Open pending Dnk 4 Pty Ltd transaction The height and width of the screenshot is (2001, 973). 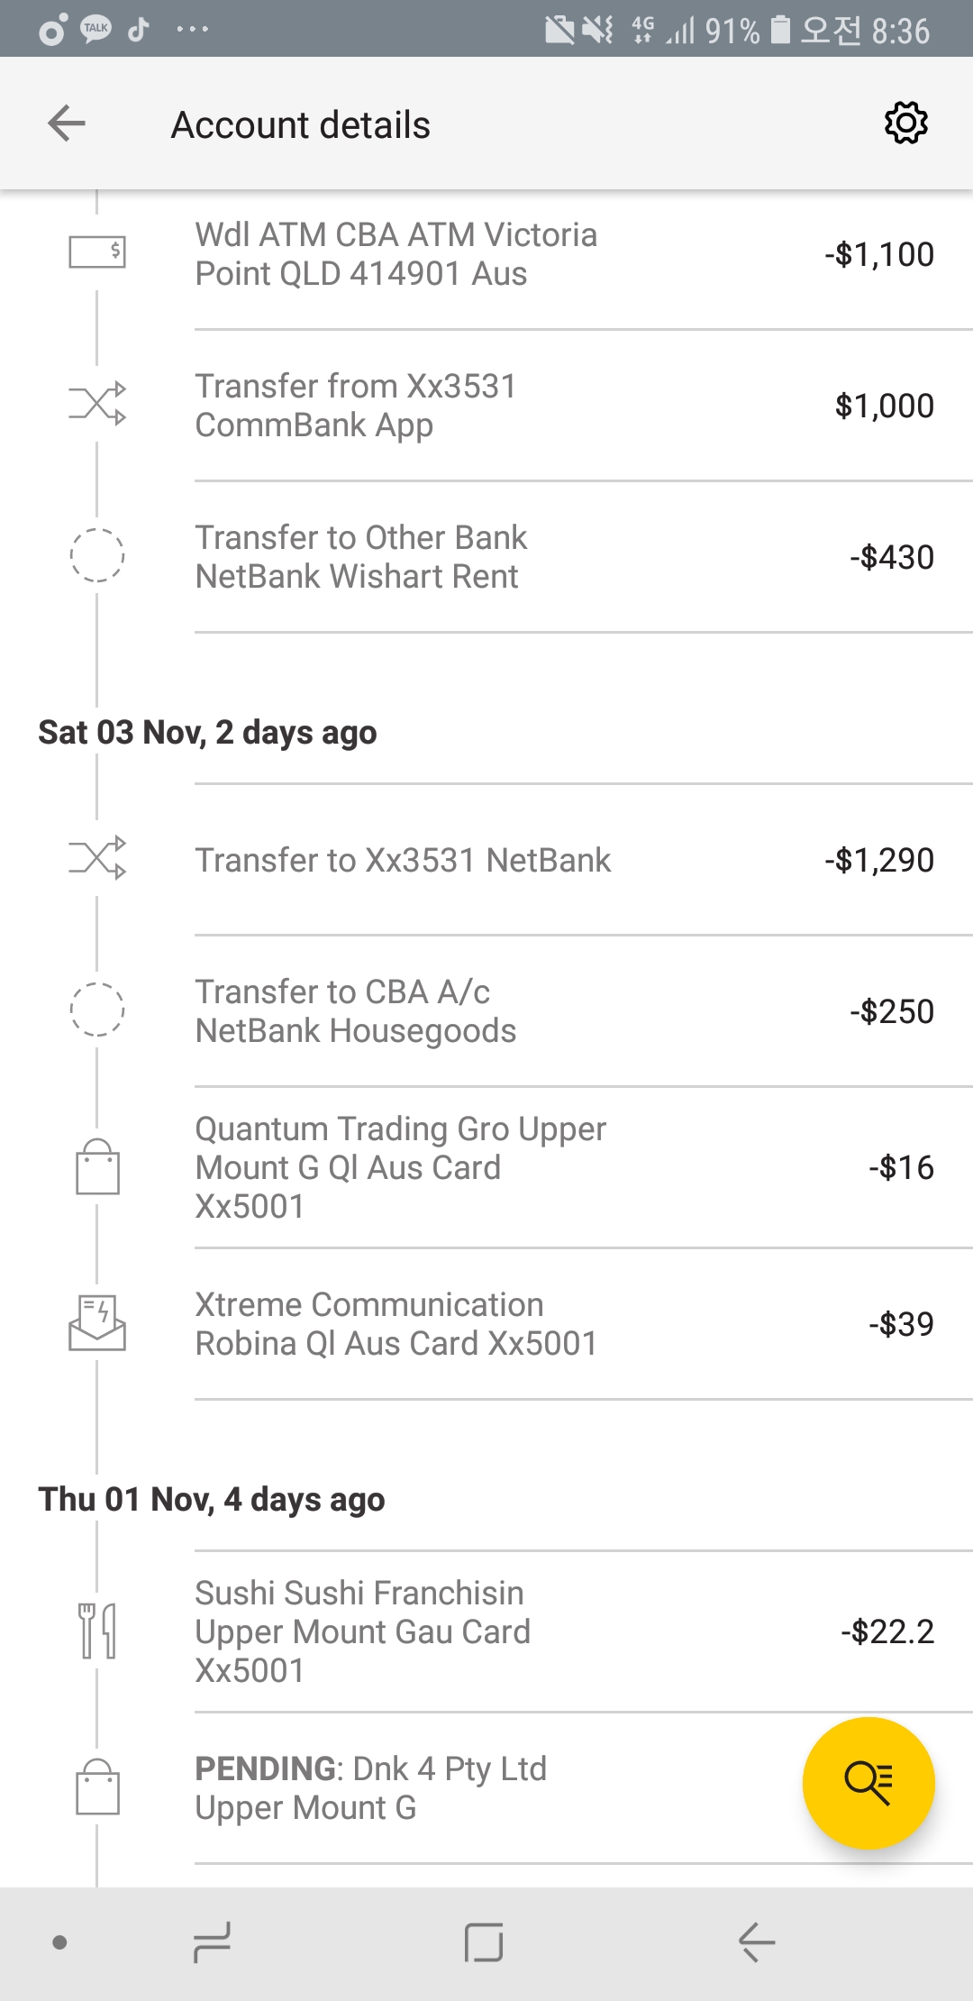tap(370, 1787)
